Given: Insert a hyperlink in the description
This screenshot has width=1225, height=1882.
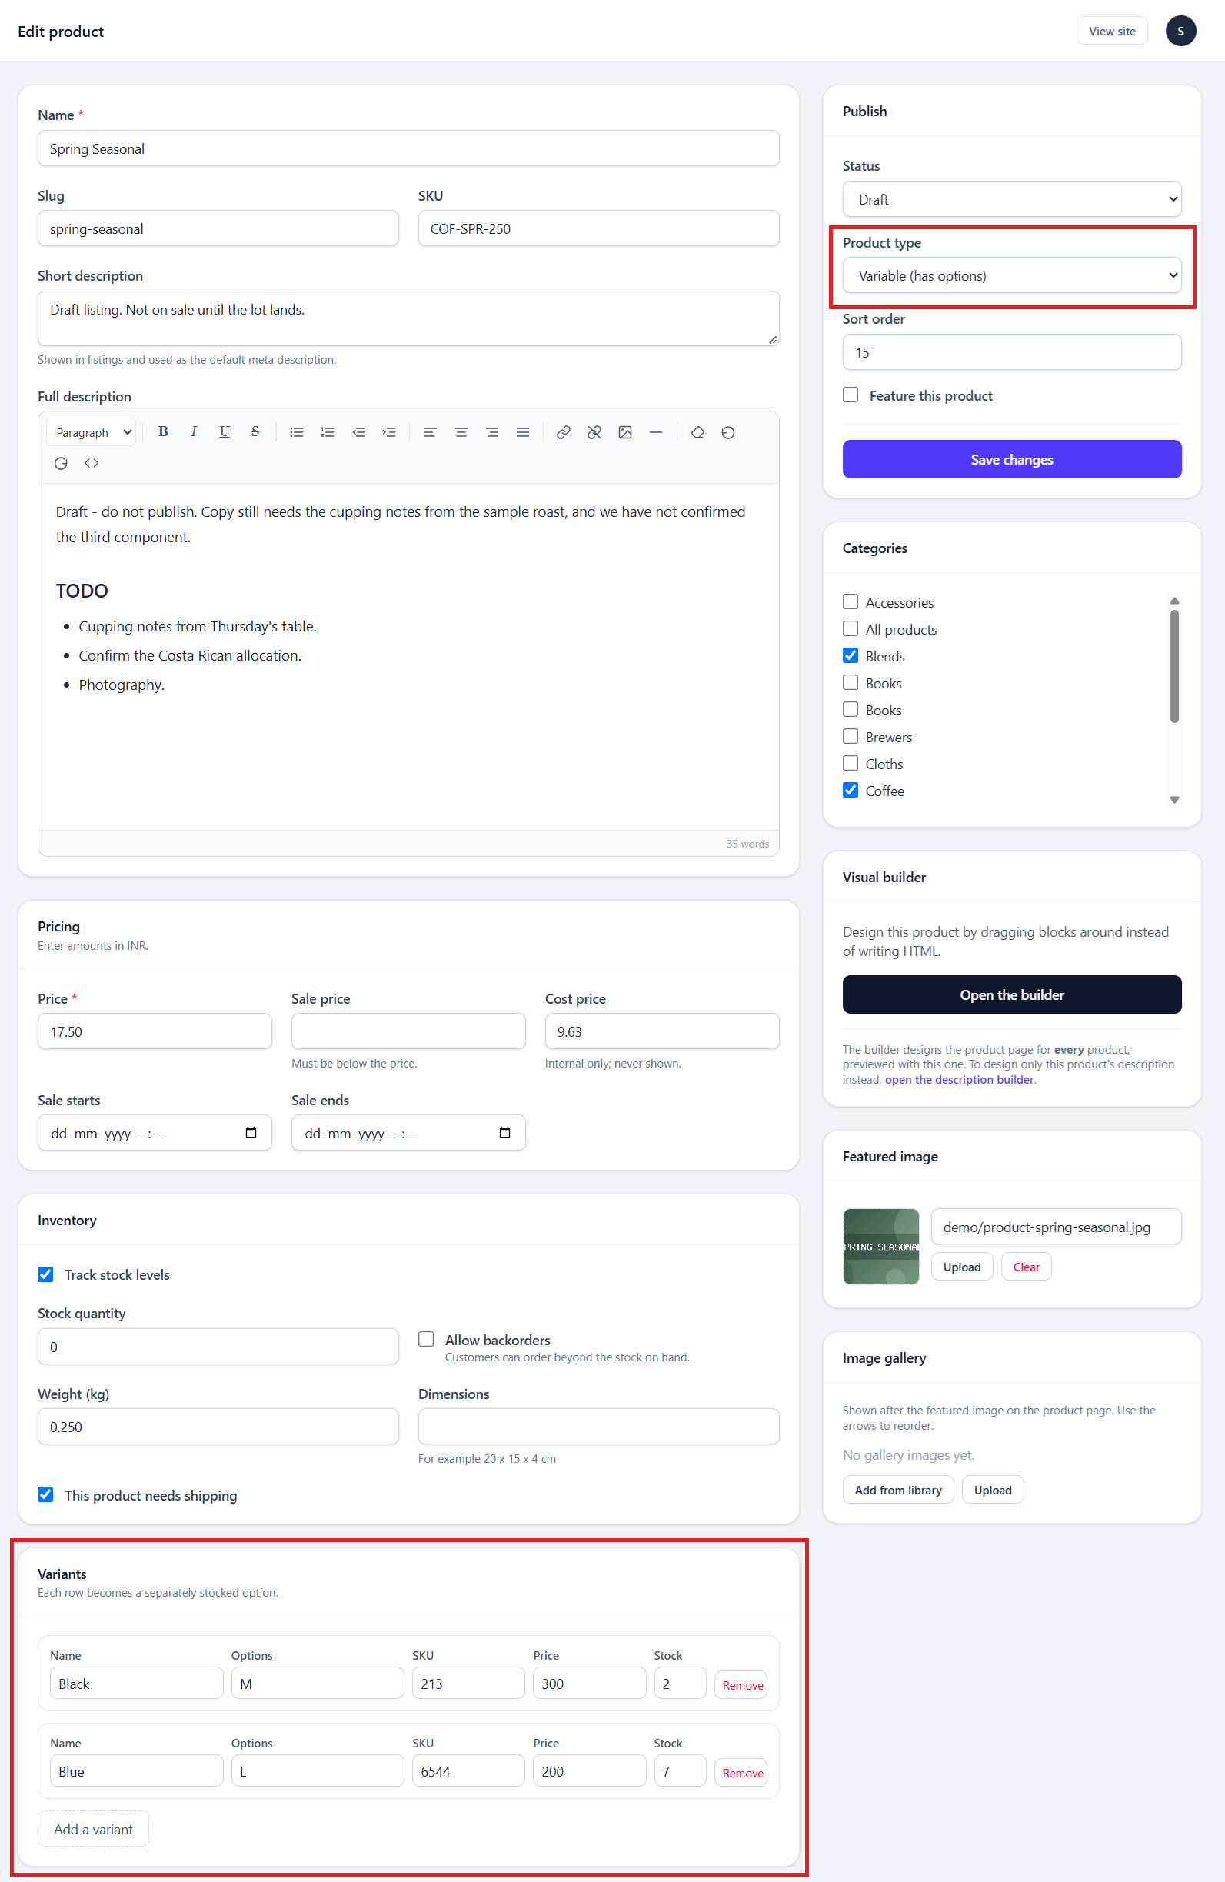Looking at the screenshot, I should pyautogui.click(x=563, y=431).
